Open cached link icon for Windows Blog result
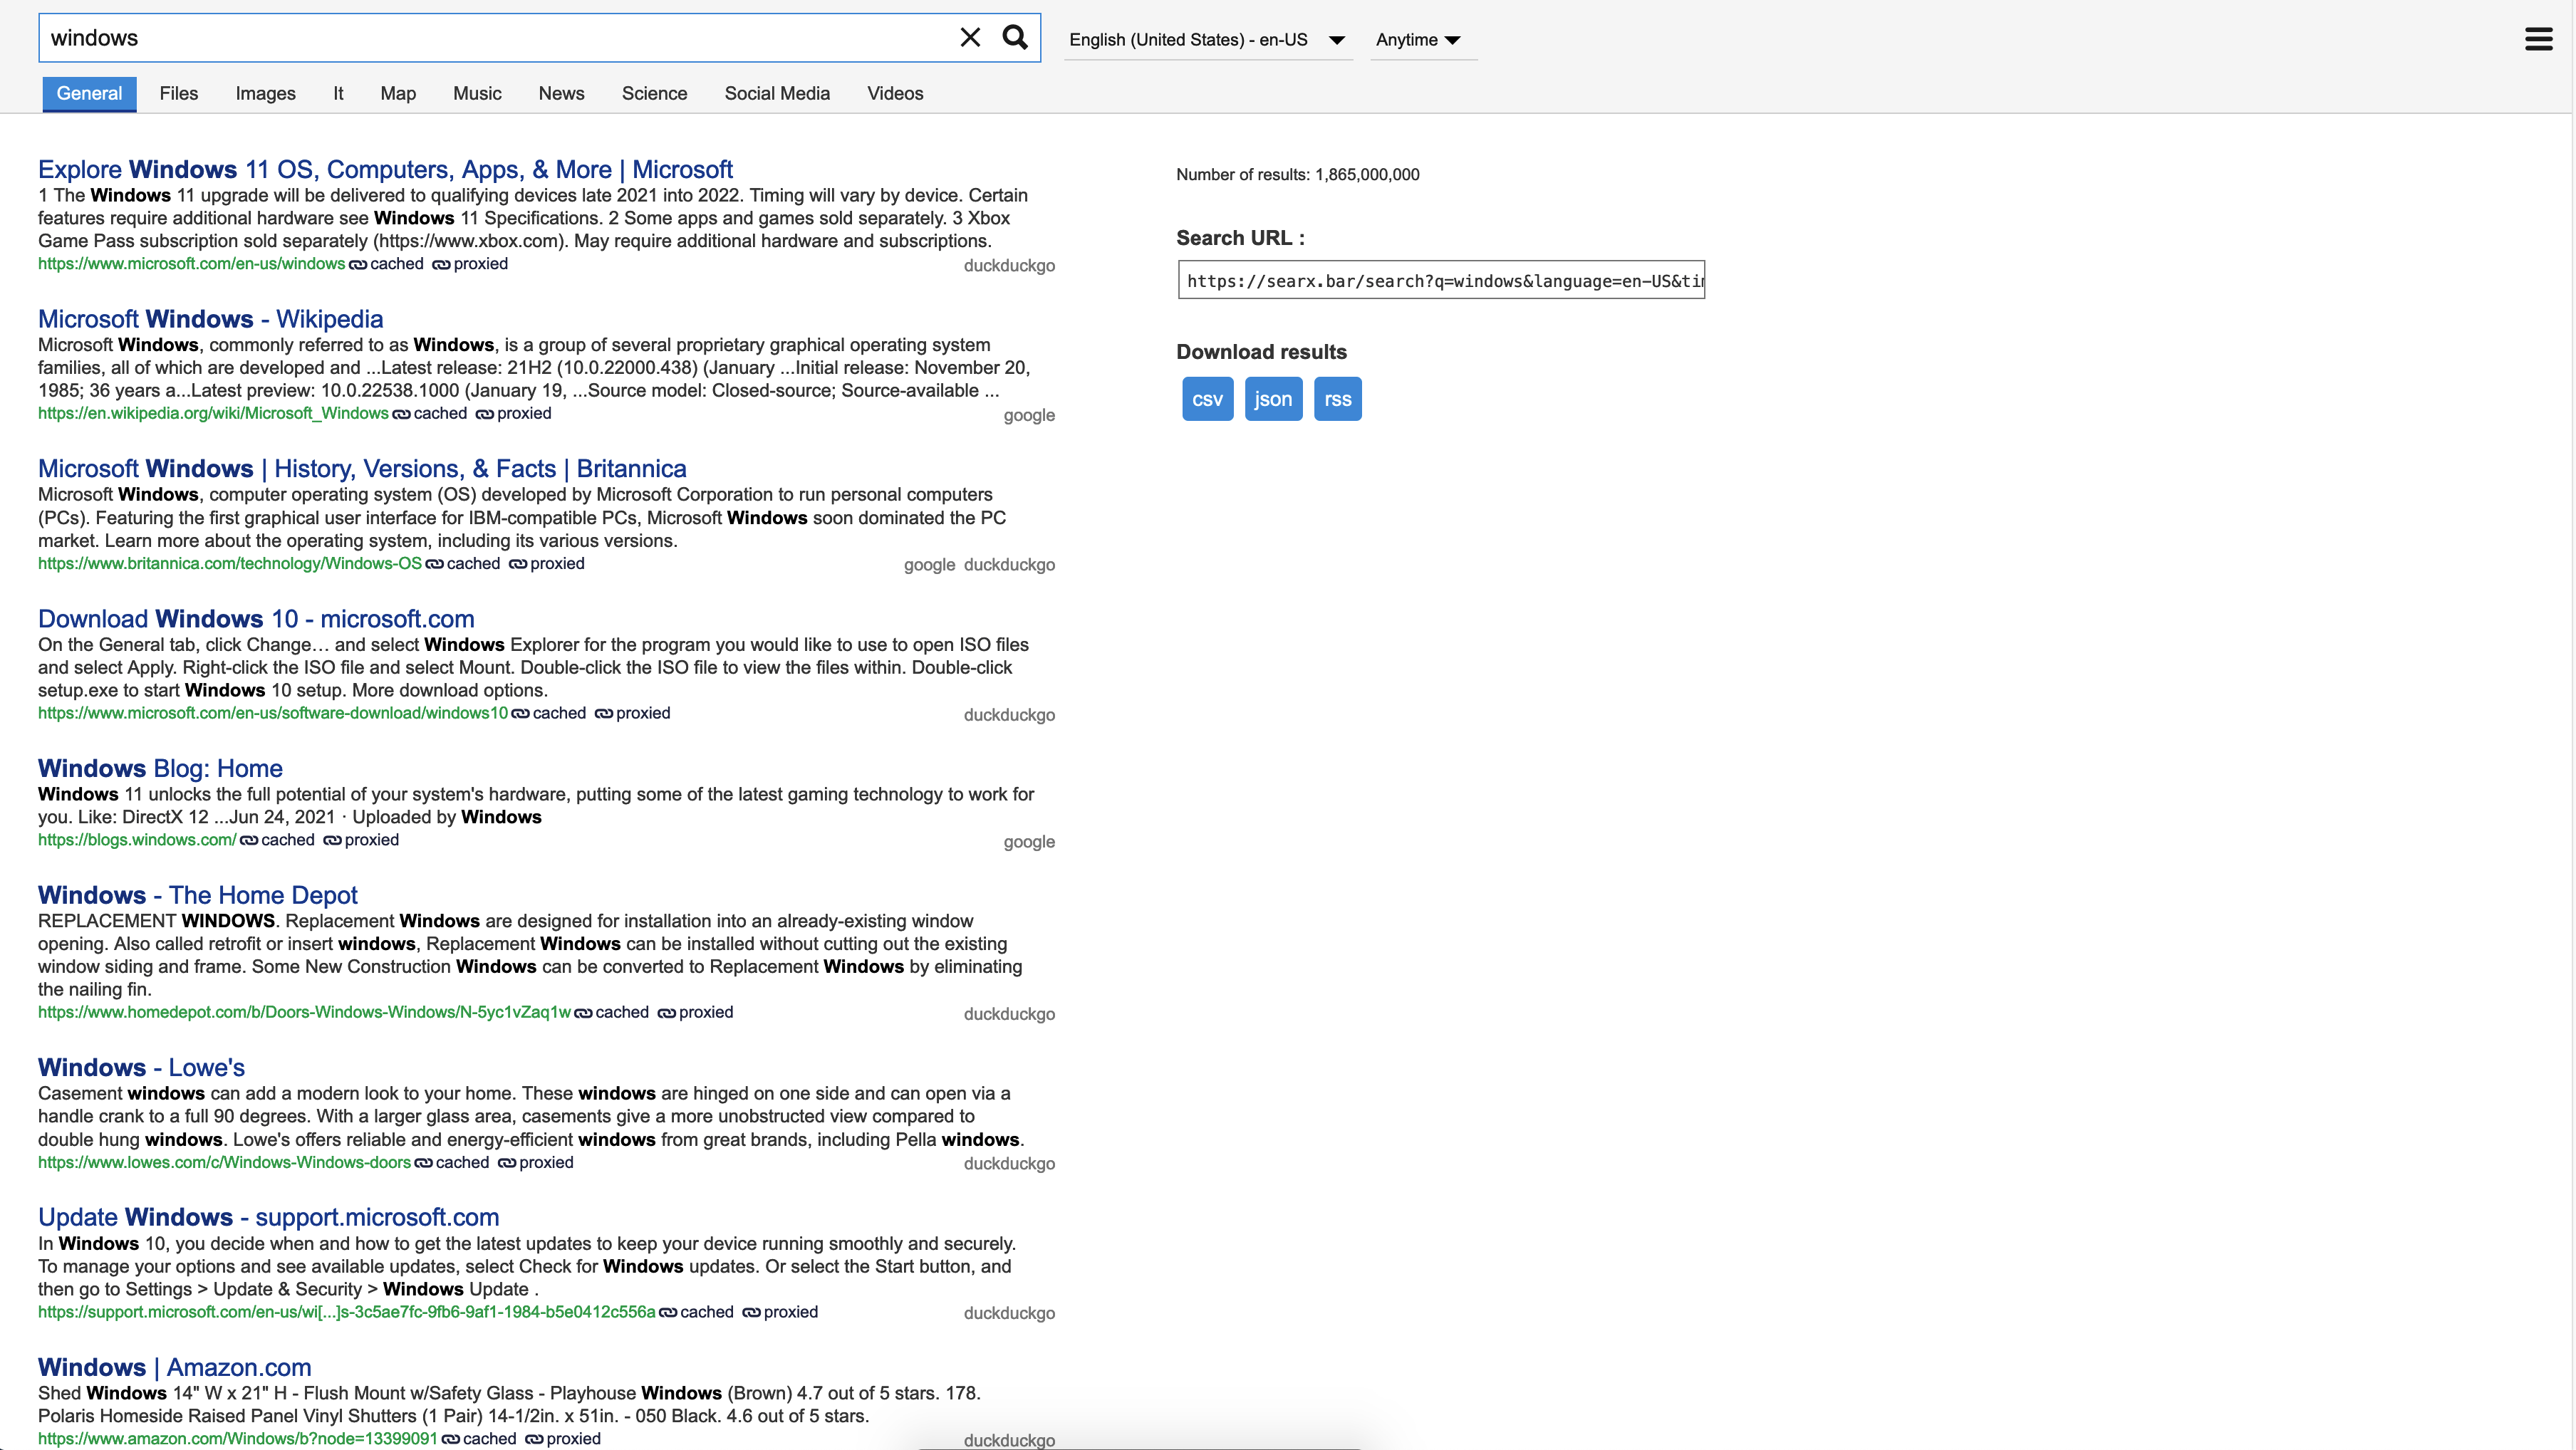The width and height of the screenshot is (2576, 1450). [x=249, y=840]
